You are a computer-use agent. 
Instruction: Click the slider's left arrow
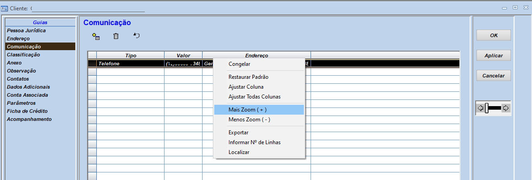point(480,108)
